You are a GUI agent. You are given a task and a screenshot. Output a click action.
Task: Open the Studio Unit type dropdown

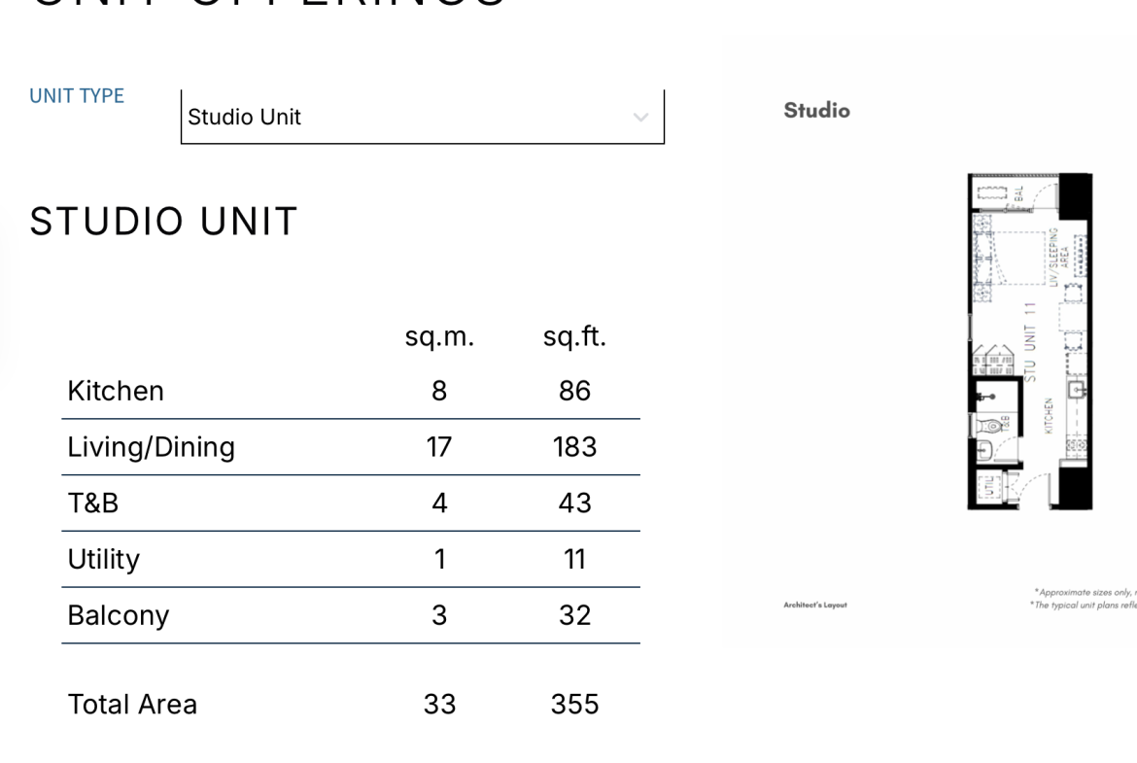422,118
